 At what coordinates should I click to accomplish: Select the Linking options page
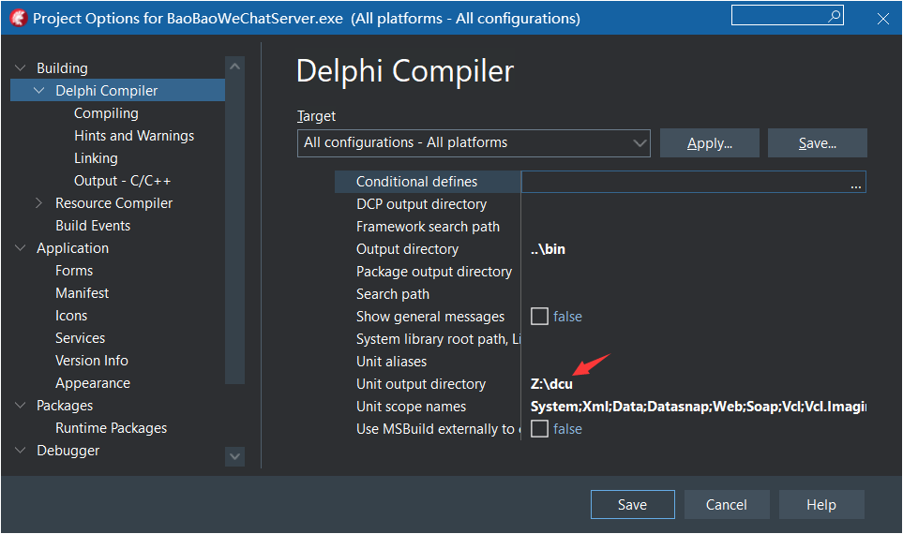tap(96, 158)
